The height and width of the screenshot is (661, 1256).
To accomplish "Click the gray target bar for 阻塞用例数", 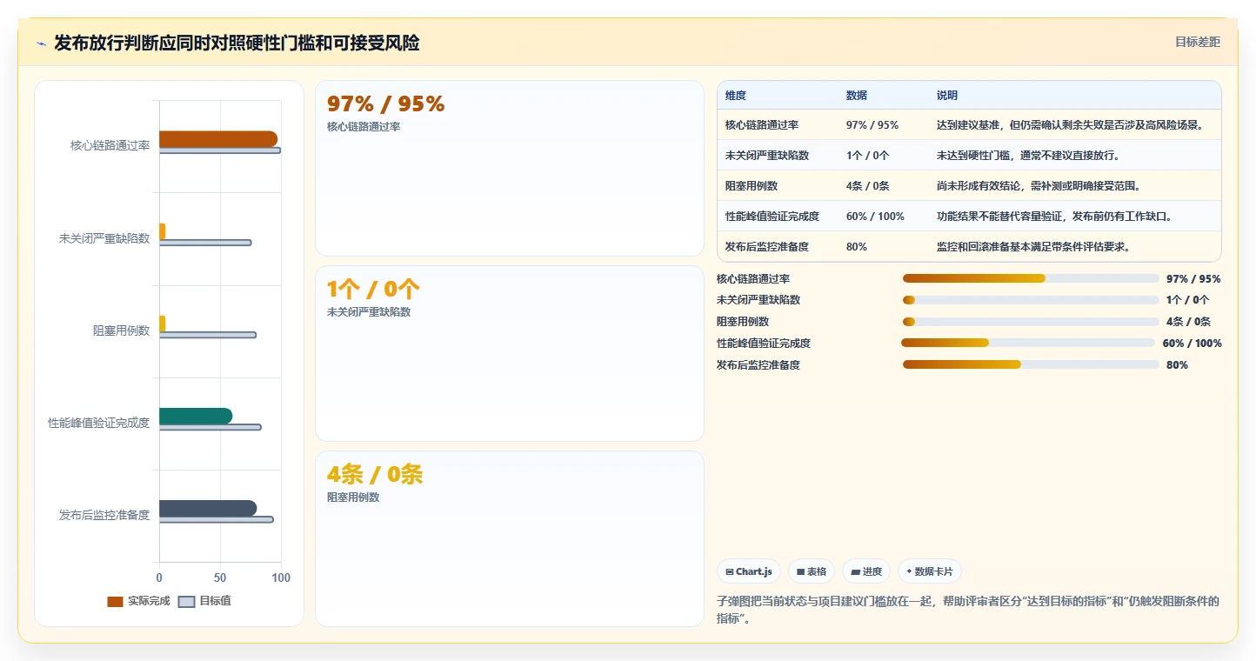I will pos(207,335).
